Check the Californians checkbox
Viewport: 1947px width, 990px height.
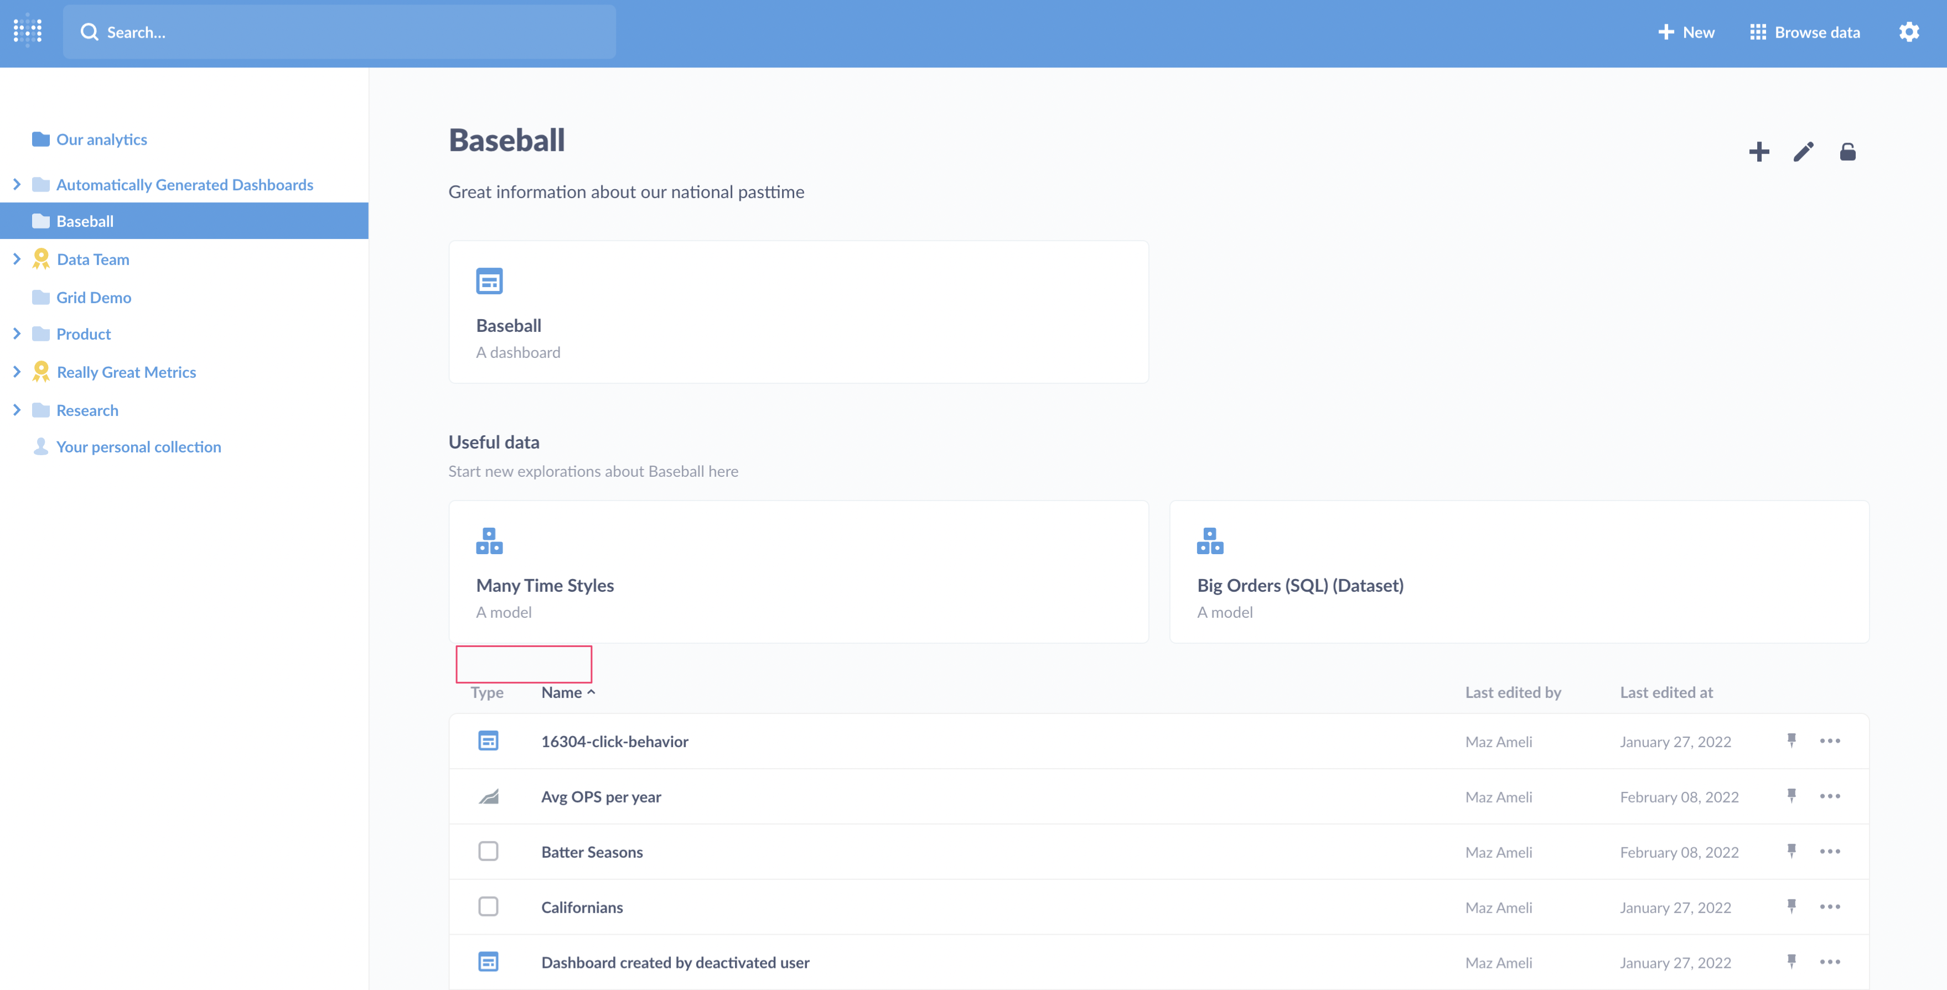click(x=489, y=906)
